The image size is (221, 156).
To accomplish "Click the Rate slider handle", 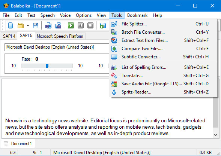I will [x=47, y=66].
